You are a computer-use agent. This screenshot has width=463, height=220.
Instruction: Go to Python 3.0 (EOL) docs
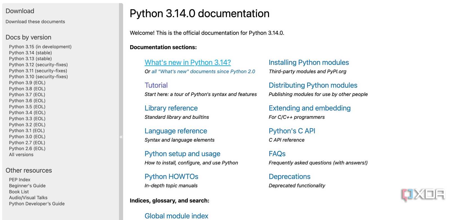(x=27, y=137)
